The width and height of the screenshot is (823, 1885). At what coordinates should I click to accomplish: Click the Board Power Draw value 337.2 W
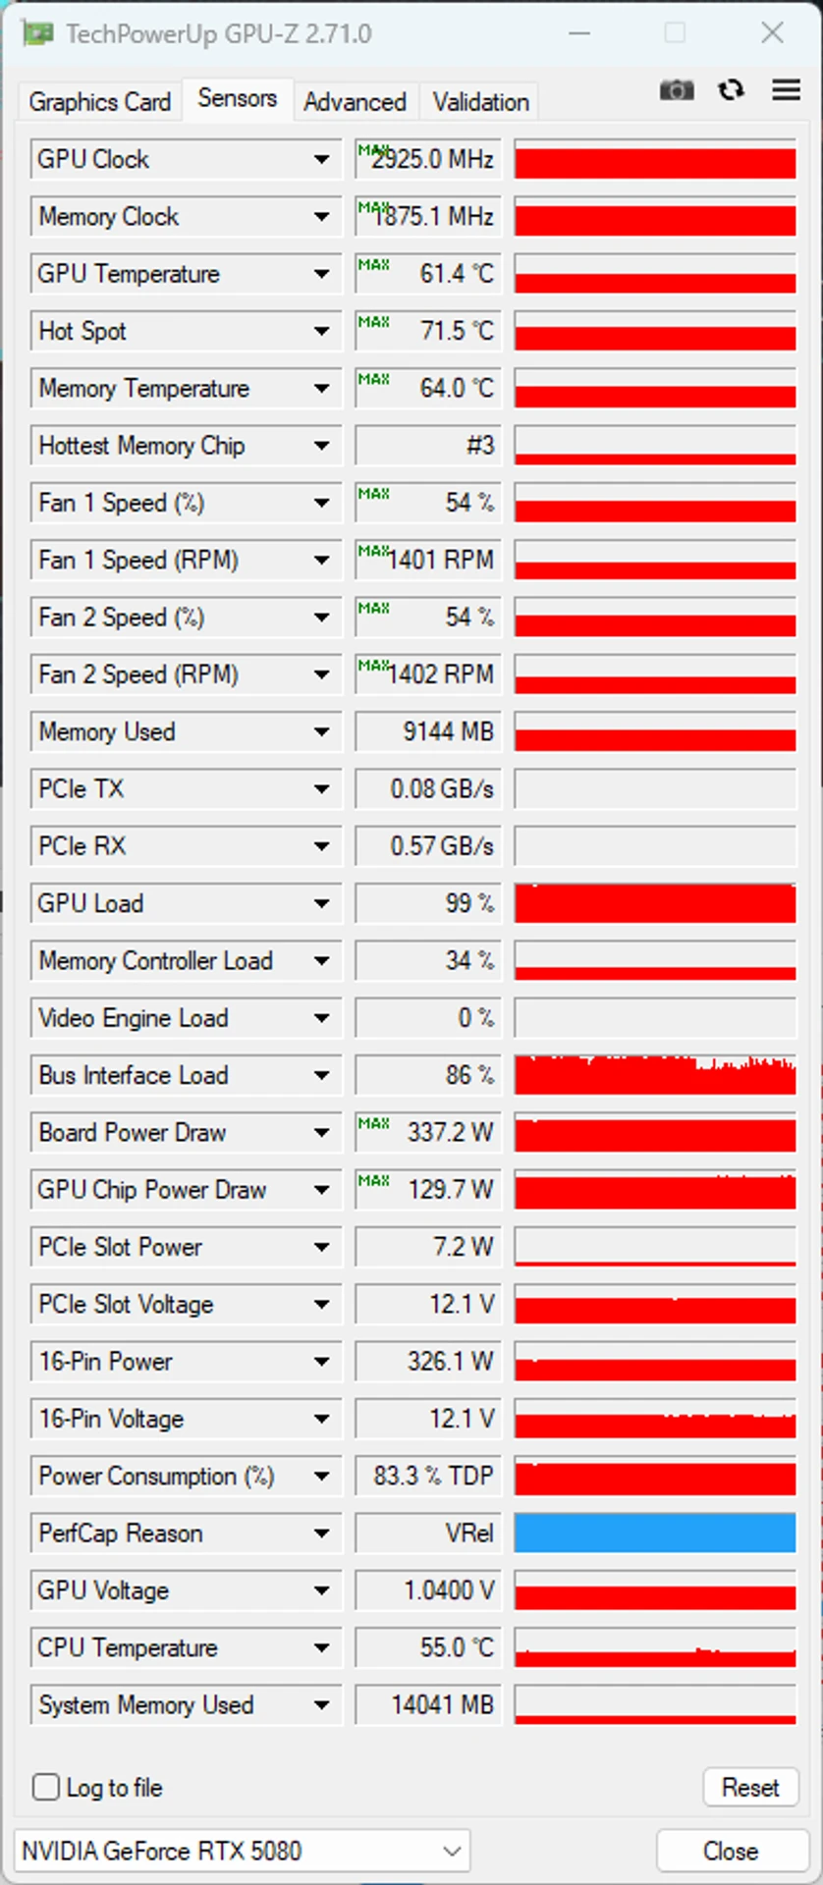(x=428, y=1133)
